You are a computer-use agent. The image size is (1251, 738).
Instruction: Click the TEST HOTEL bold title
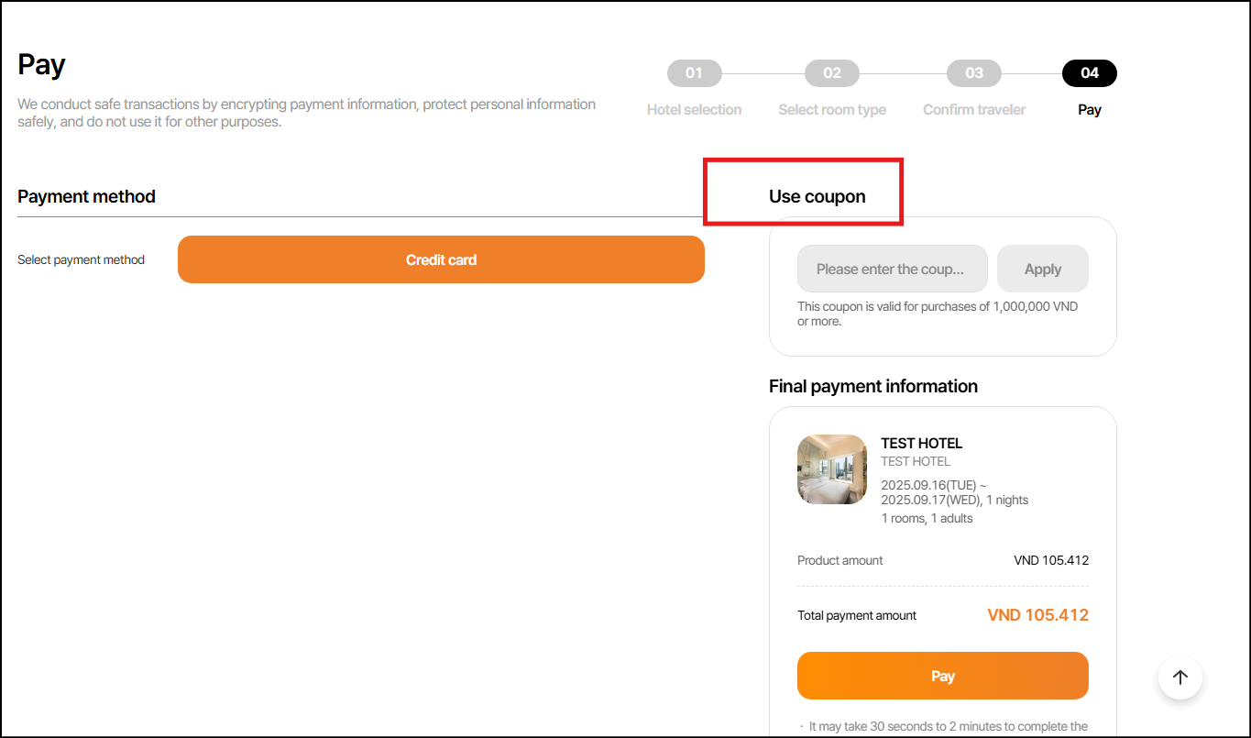[921, 444]
